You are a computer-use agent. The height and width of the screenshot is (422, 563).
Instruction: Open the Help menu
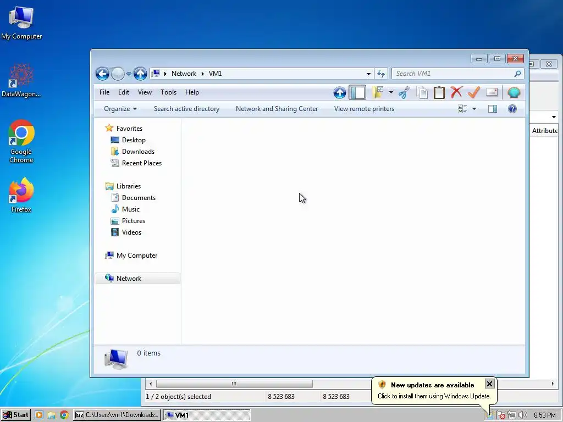(x=192, y=92)
